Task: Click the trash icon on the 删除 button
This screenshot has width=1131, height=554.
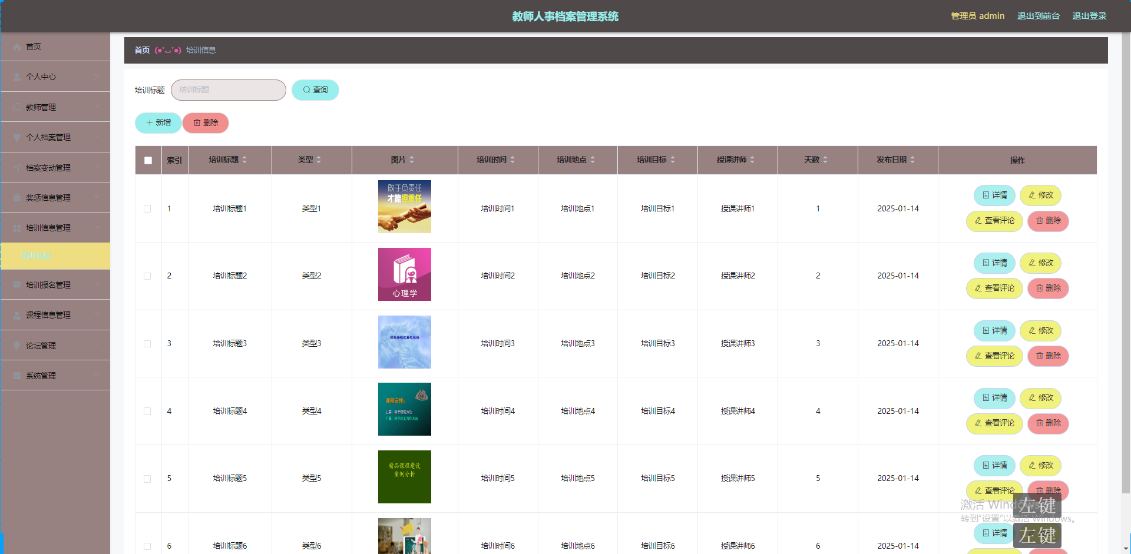Action: (197, 122)
